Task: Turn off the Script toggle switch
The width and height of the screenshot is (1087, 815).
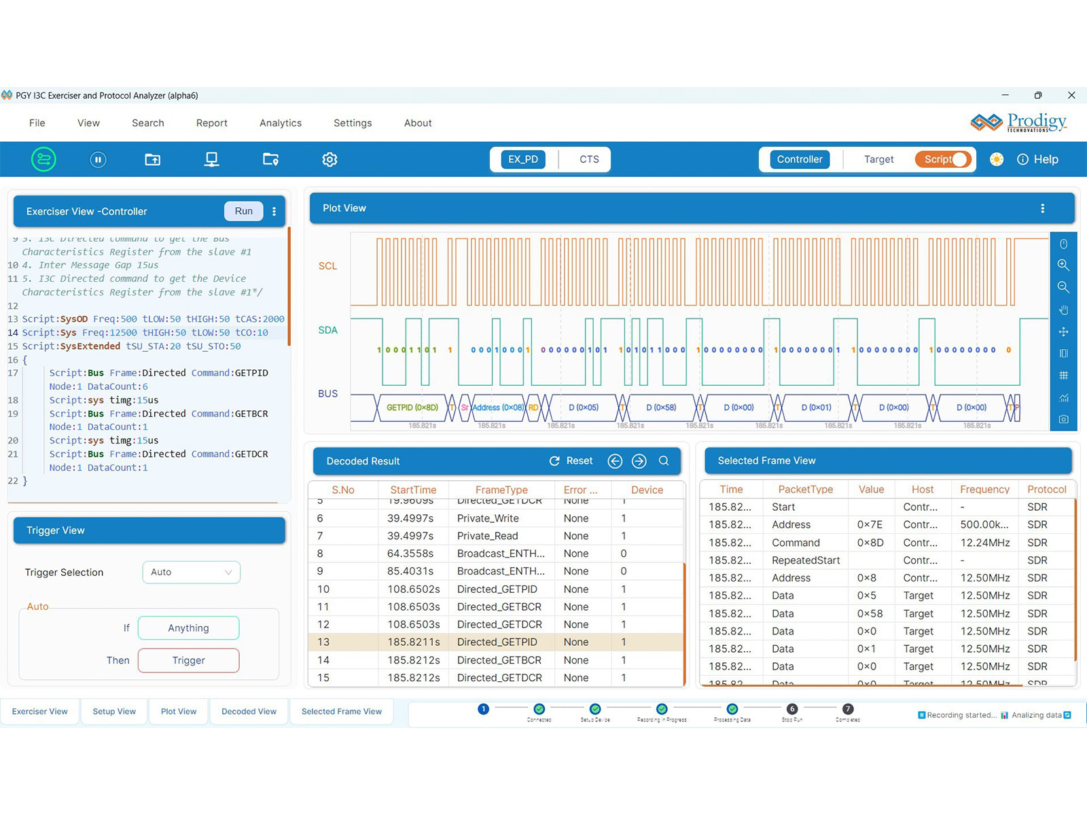Action: point(960,159)
